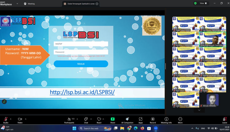The height and width of the screenshot is (132, 230).
Task: Open the weather widget showing 73°F
Action: click(x=7, y=128)
